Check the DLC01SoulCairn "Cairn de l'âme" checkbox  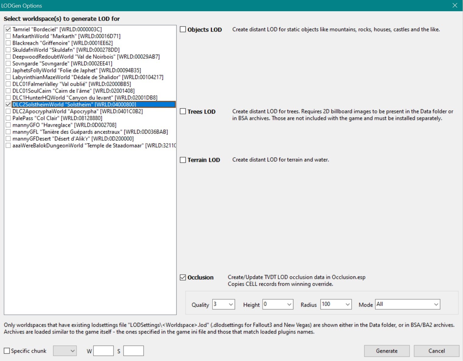tap(8, 91)
